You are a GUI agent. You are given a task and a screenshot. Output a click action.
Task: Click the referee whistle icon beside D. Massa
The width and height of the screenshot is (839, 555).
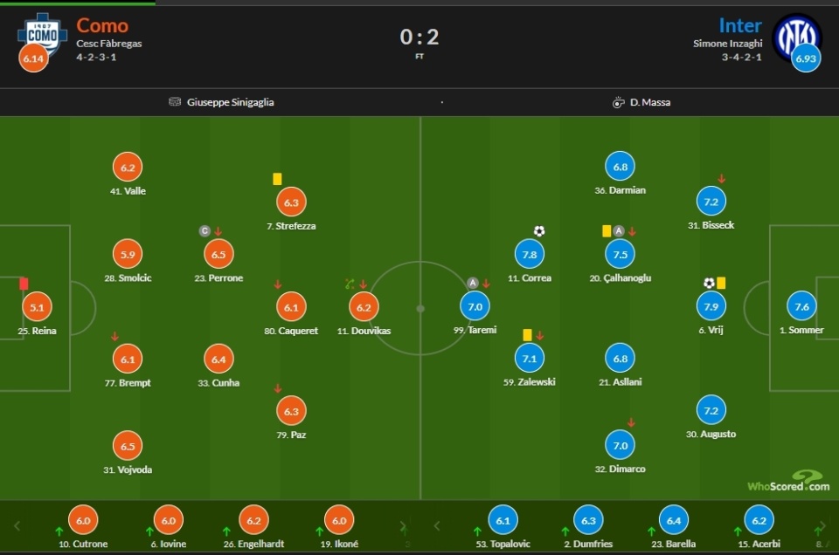[x=618, y=102]
